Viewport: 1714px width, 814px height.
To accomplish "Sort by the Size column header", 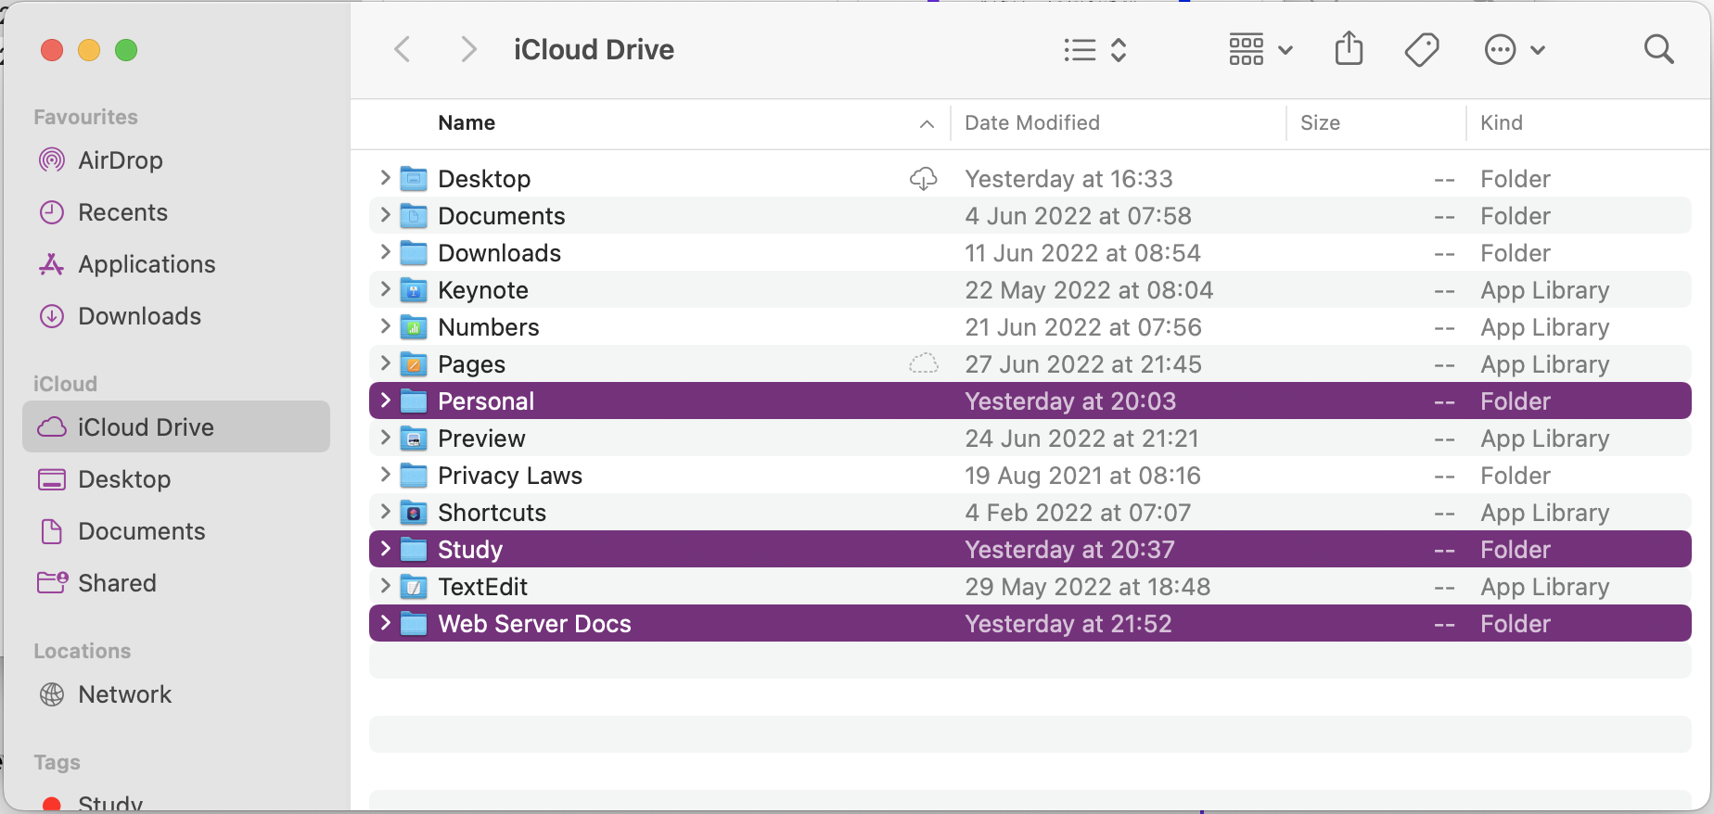I will click(x=1320, y=122).
